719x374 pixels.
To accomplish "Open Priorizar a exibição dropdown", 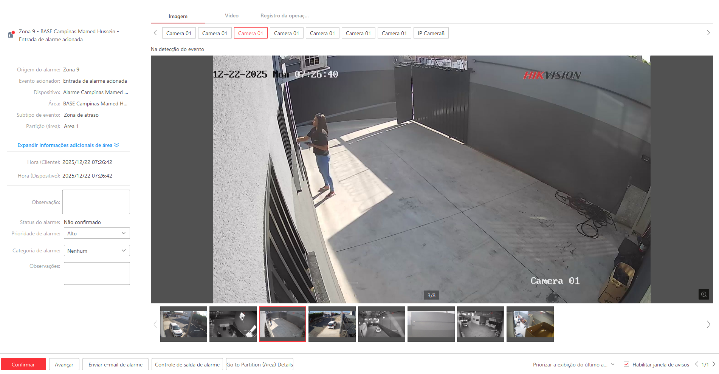I will [573, 365].
